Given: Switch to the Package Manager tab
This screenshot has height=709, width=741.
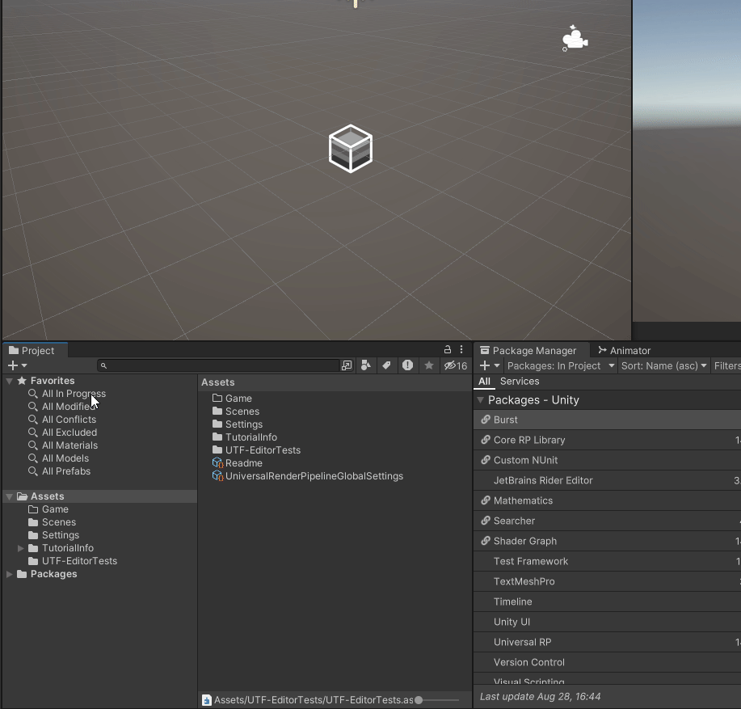Looking at the screenshot, I should tap(531, 350).
